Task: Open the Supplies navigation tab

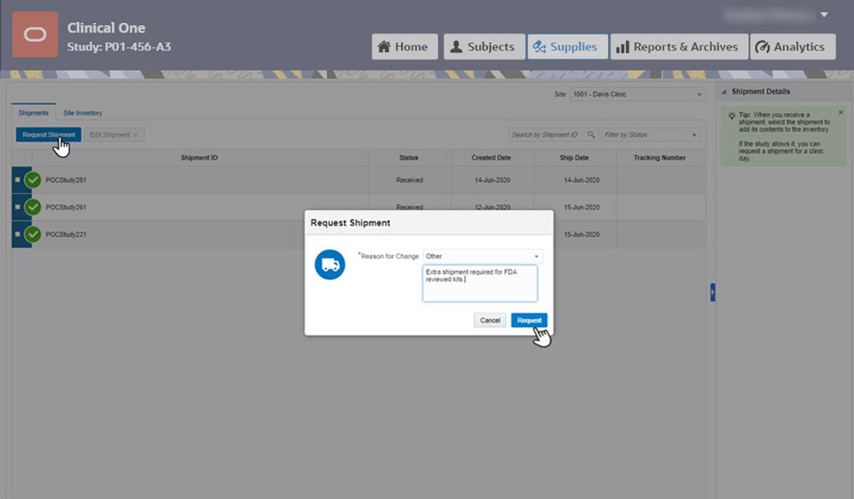Action: pos(568,47)
